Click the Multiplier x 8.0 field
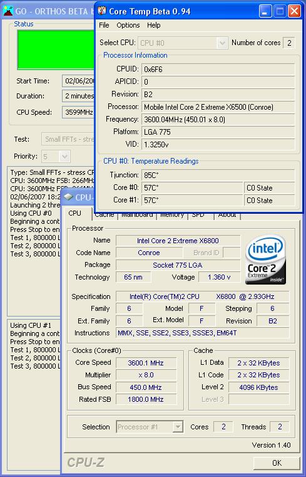Image resolution: width=306 pixels, height=477 pixels. pyautogui.click(x=146, y=375)
